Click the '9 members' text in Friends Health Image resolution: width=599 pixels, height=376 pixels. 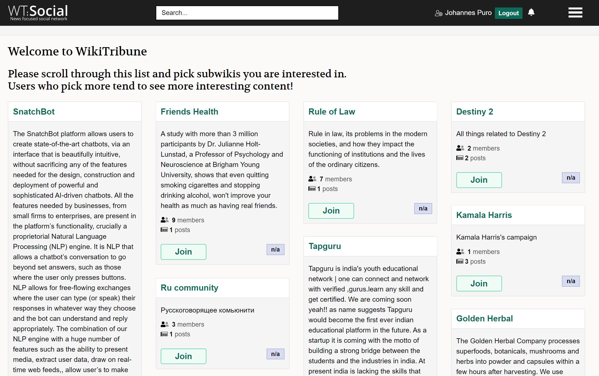188,220
